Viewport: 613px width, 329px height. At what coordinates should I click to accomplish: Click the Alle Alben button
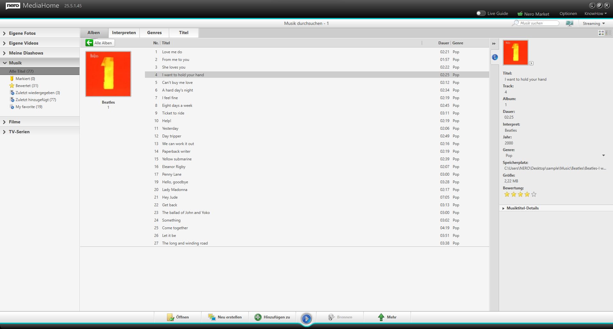(x=100, y=43)
